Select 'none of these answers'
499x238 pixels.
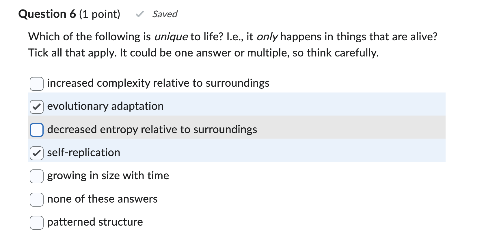click(36, 199)
